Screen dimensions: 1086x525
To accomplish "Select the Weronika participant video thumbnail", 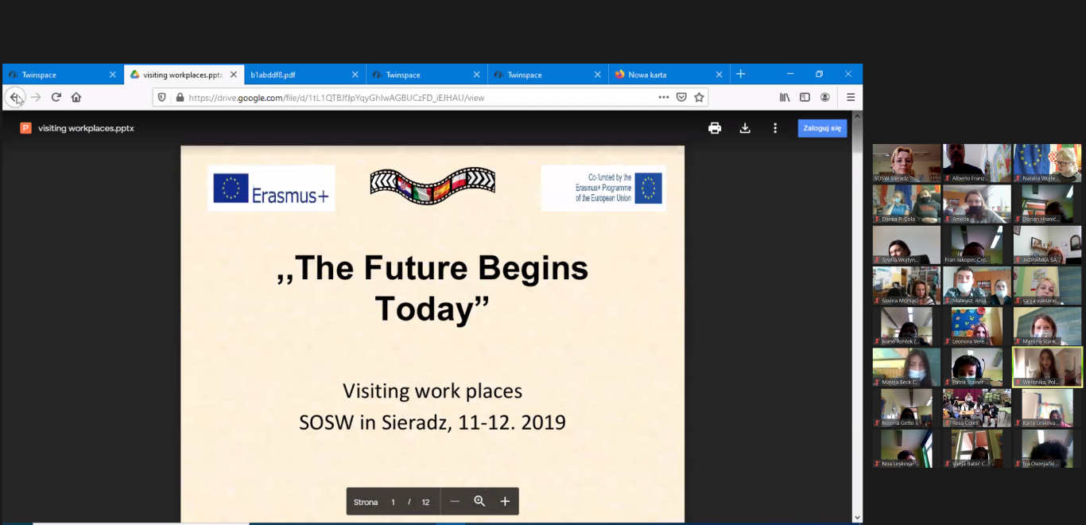I will click(1047, 367).
